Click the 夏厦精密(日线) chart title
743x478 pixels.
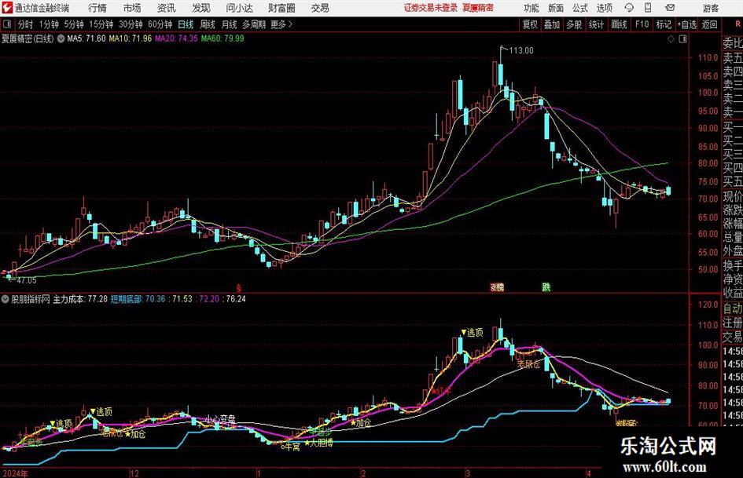(28, 38)
